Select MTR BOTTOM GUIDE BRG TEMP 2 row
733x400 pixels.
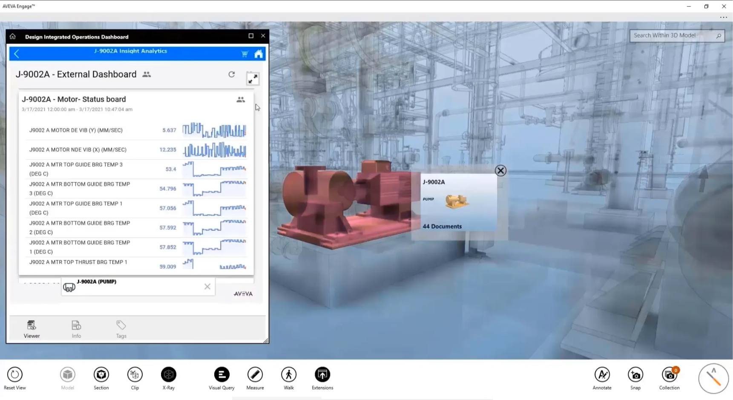[x=136, y=227]
